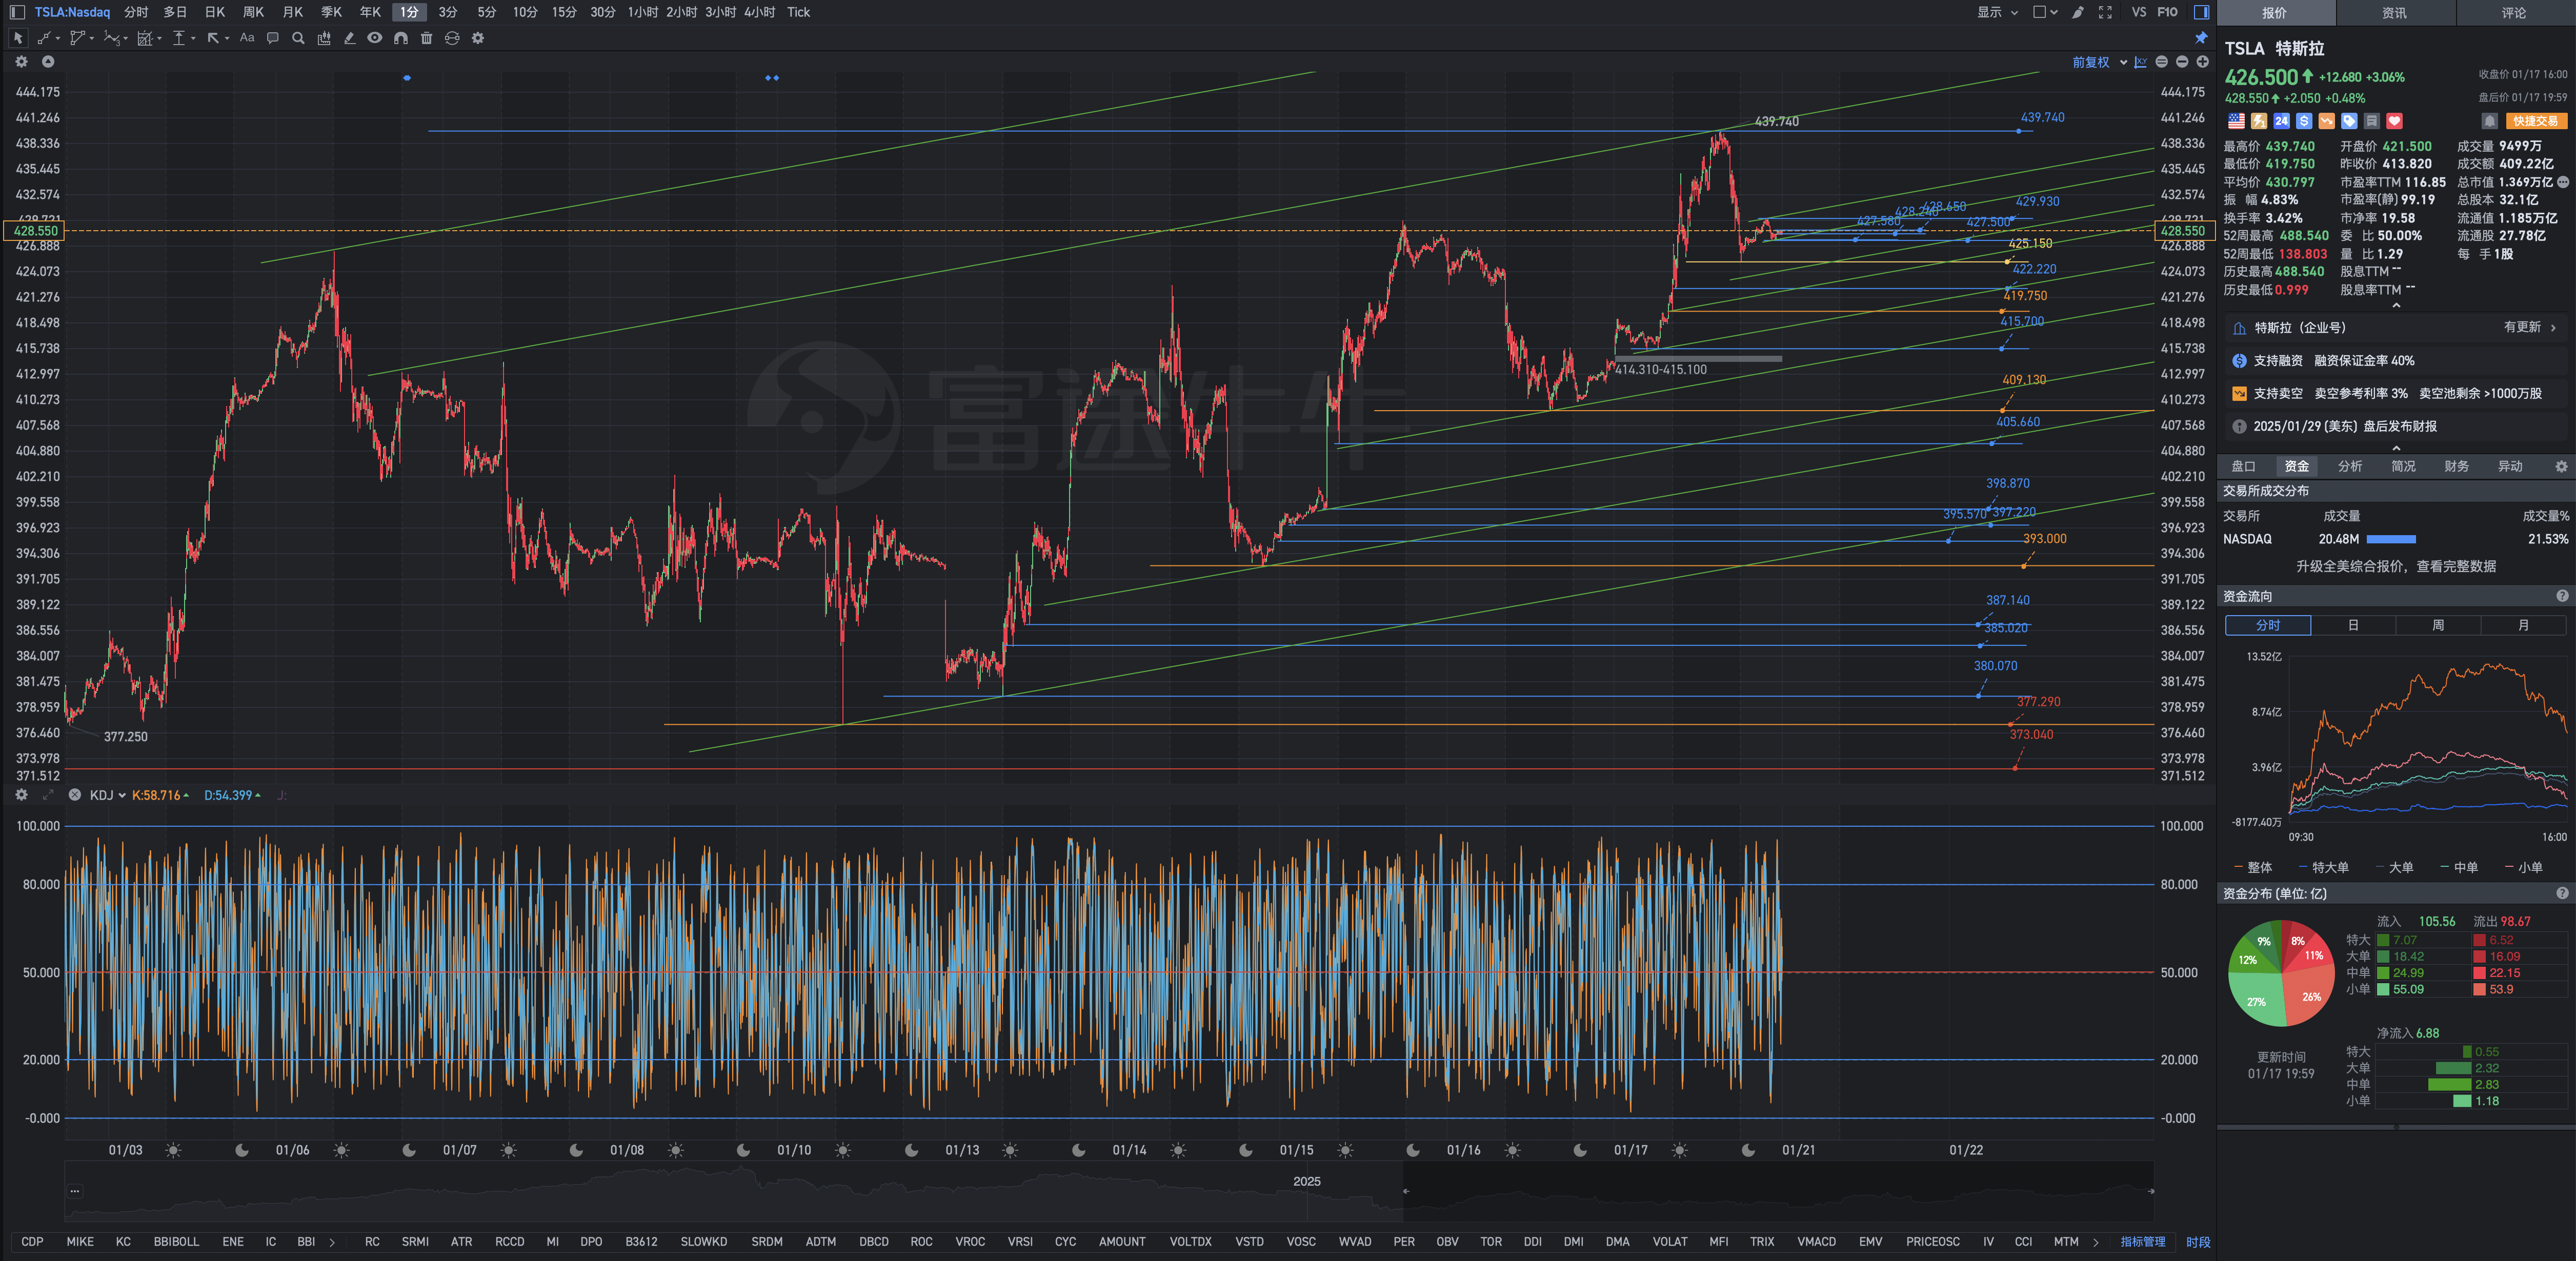Select the wave 1-3 pattern tool
This screenshot has height=1261, width=2576.
[x=113, y=38]
